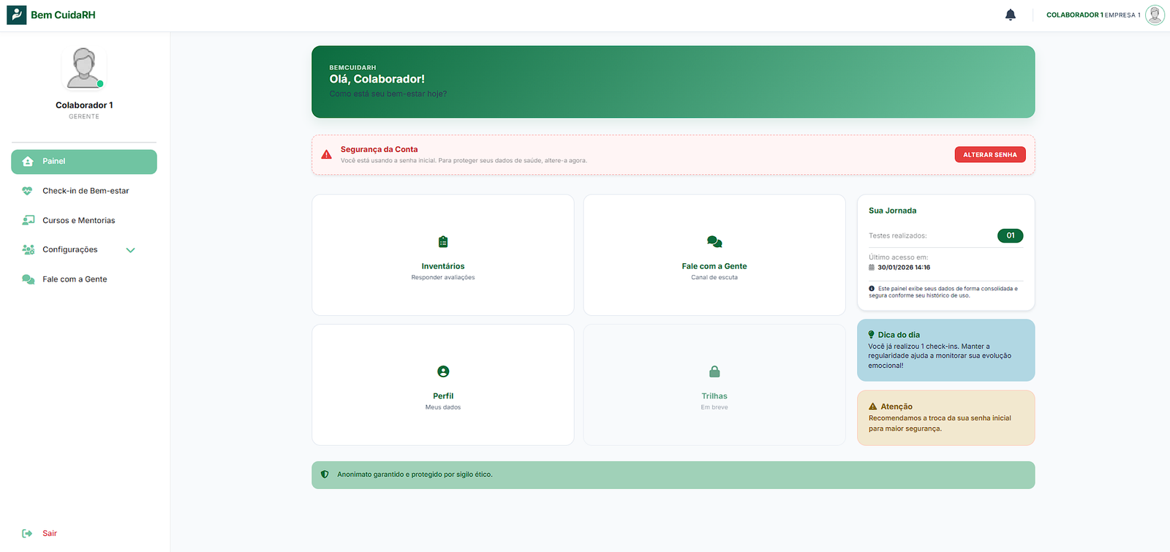This screenshot has width=1170, height=552.
Task: Open Fale com a Gente in sidebar
Action: click(75, 279)
